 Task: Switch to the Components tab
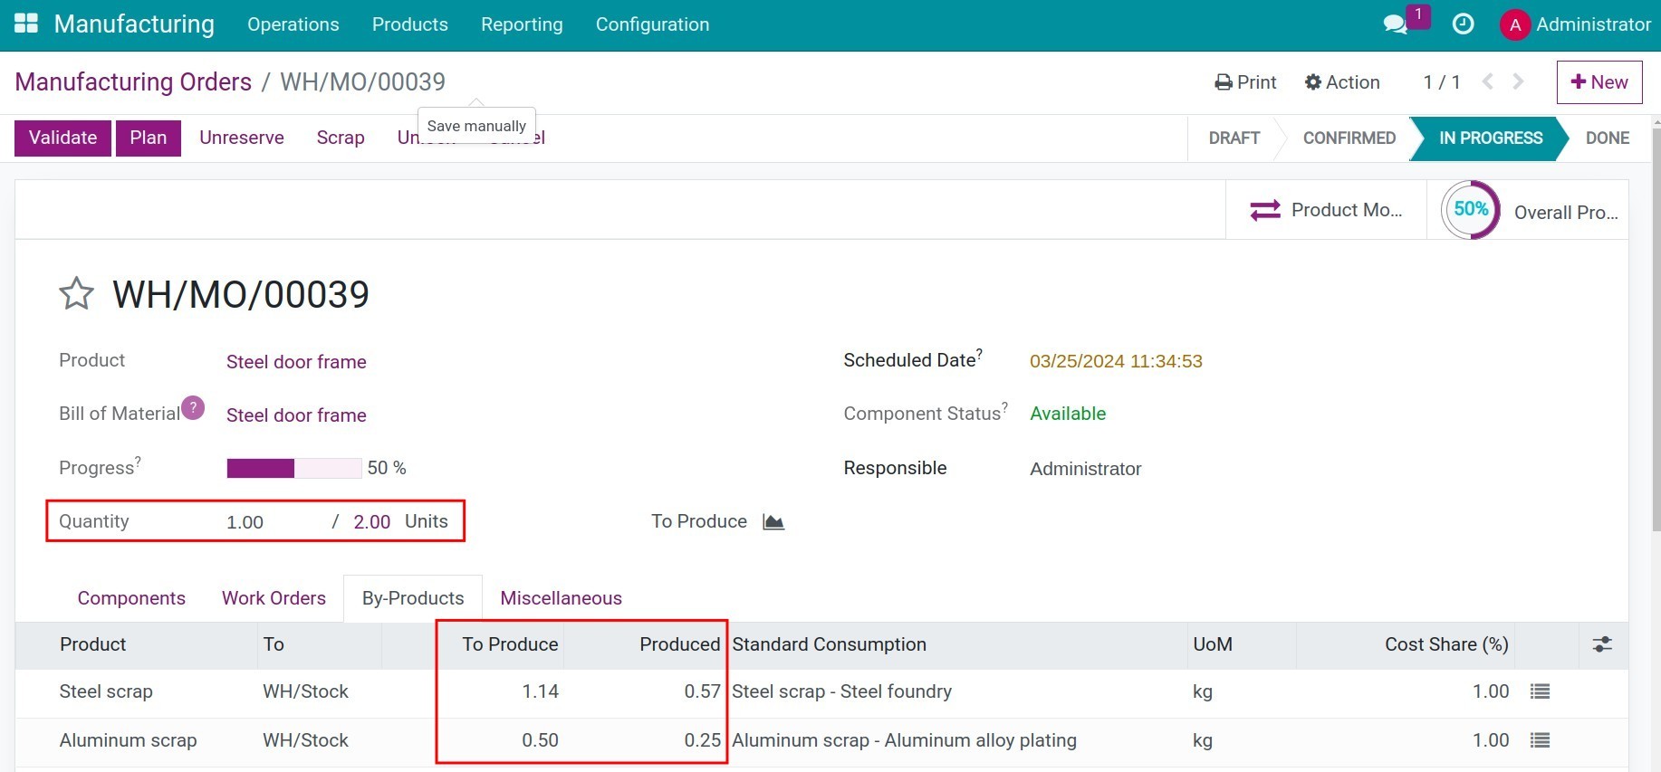pos(131,598)
